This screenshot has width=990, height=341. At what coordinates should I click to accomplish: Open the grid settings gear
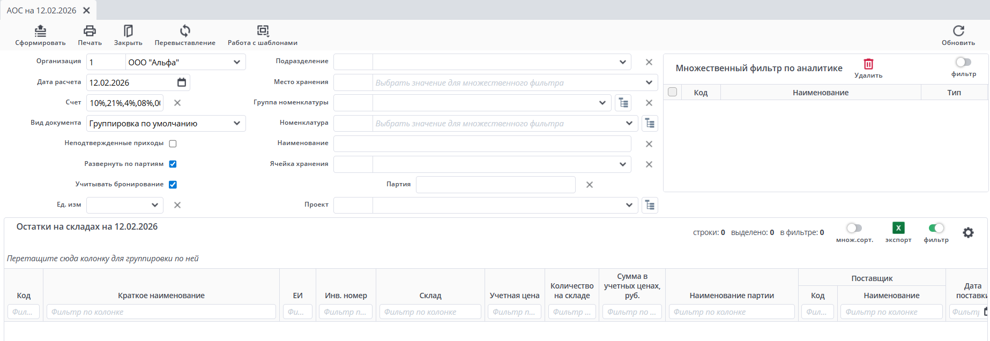[968, 233]
